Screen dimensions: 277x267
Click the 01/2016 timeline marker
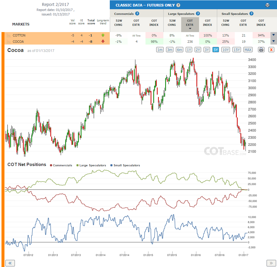[x=196, y=255]
